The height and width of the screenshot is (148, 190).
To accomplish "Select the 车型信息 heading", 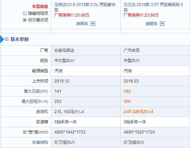I will coord(40,6).
